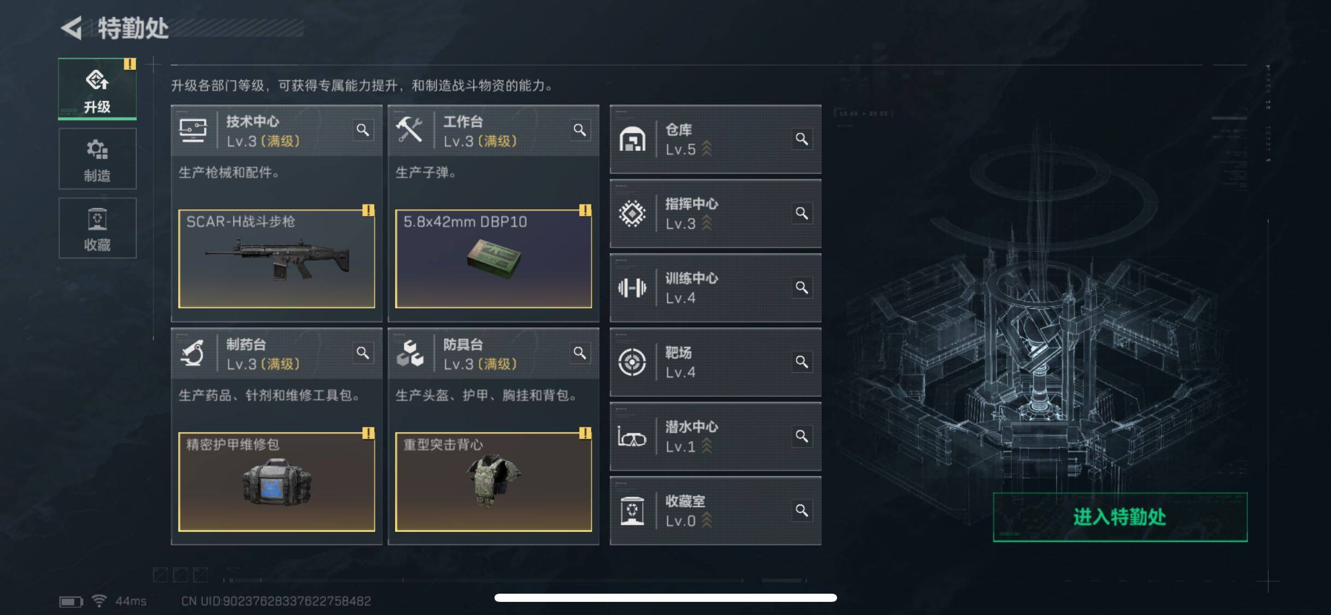This screenshot has width=1331, height=615.
Task: Tap the magnifier icon for 制药台
Action: click(x=363, y=353)
